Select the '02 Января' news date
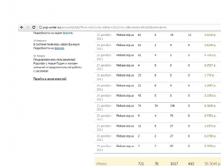Viewport: 221px width, 166px height. point(39,56)
